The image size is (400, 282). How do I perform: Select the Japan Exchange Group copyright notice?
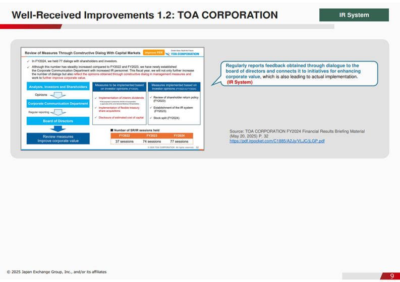[x=56, y=272]
